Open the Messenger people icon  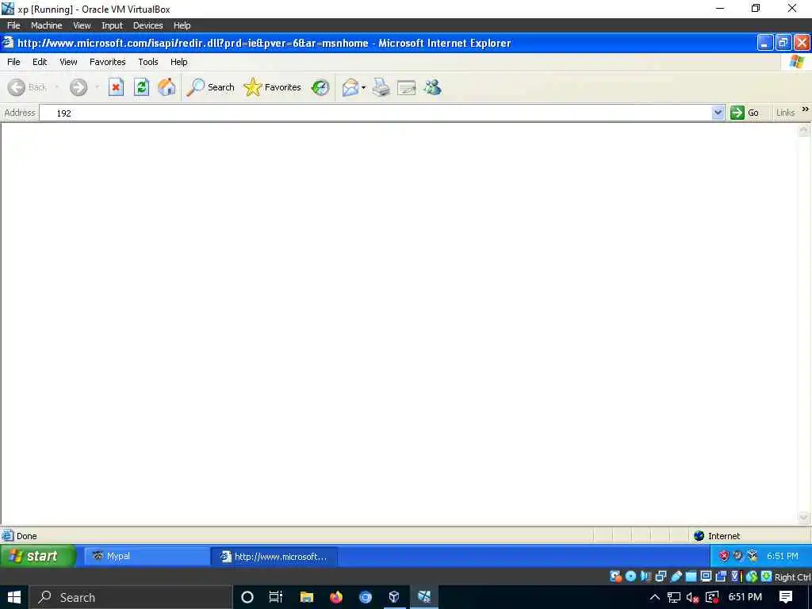(x=432, y=87)
